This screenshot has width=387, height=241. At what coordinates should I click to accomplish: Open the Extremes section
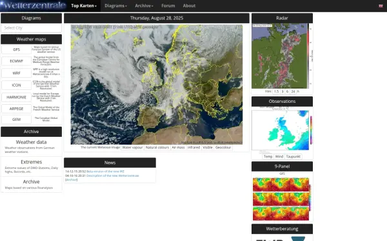pyautogui.click(x=31, y=162)
